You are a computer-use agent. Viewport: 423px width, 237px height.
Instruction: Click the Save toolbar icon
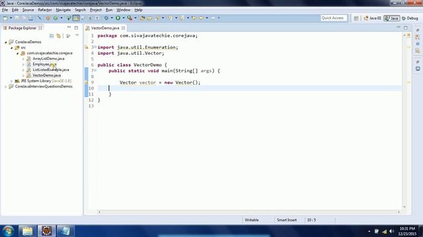pos(17,18)
